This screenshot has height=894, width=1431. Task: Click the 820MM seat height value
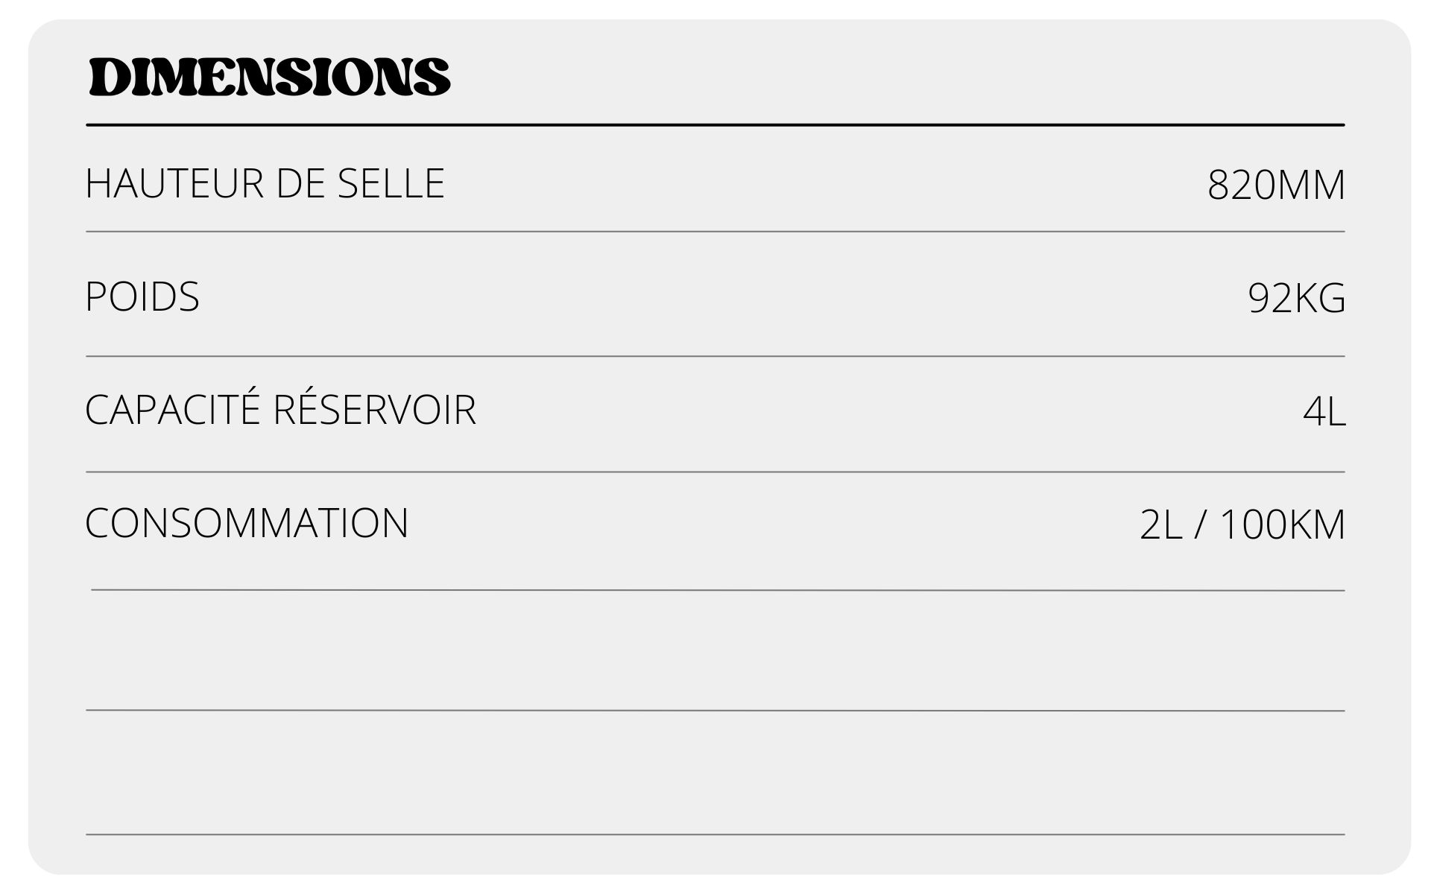tap(1276, 186)
